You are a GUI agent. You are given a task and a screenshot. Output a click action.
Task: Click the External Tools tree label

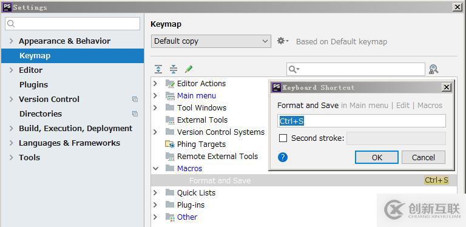click(x=202, y=120)
